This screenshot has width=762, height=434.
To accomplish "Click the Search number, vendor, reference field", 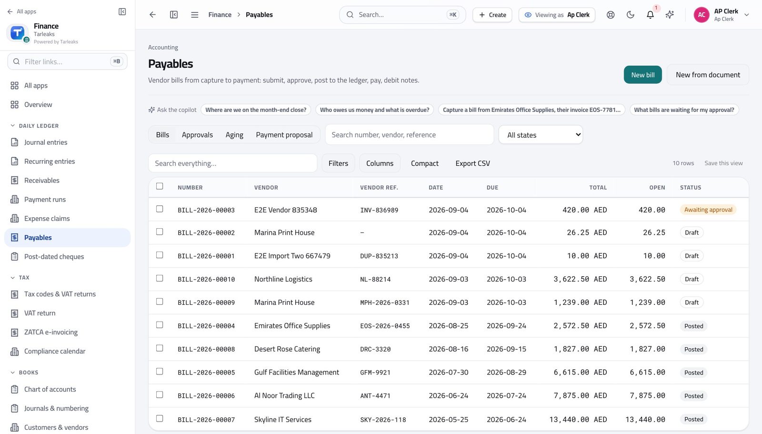I will coord(410,135).
